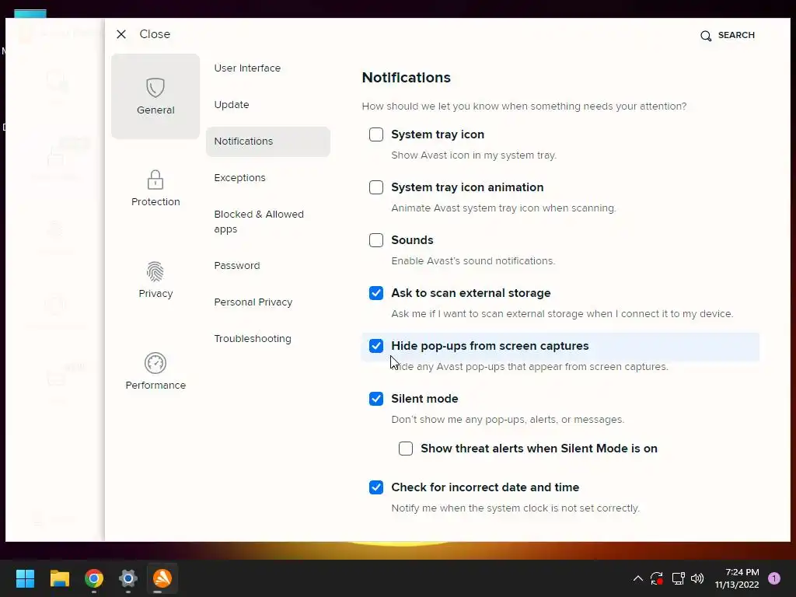
Task: Click the Notifications heading text
Action: click(406, 78)
